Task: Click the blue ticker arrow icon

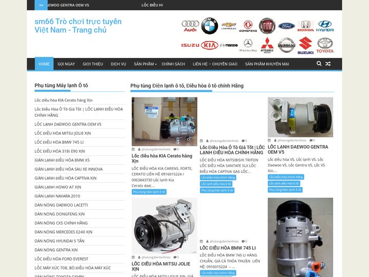Action: [x=41, y=5]
